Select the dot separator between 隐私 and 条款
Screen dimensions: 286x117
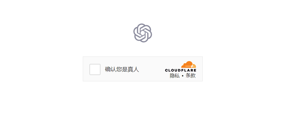183,76
